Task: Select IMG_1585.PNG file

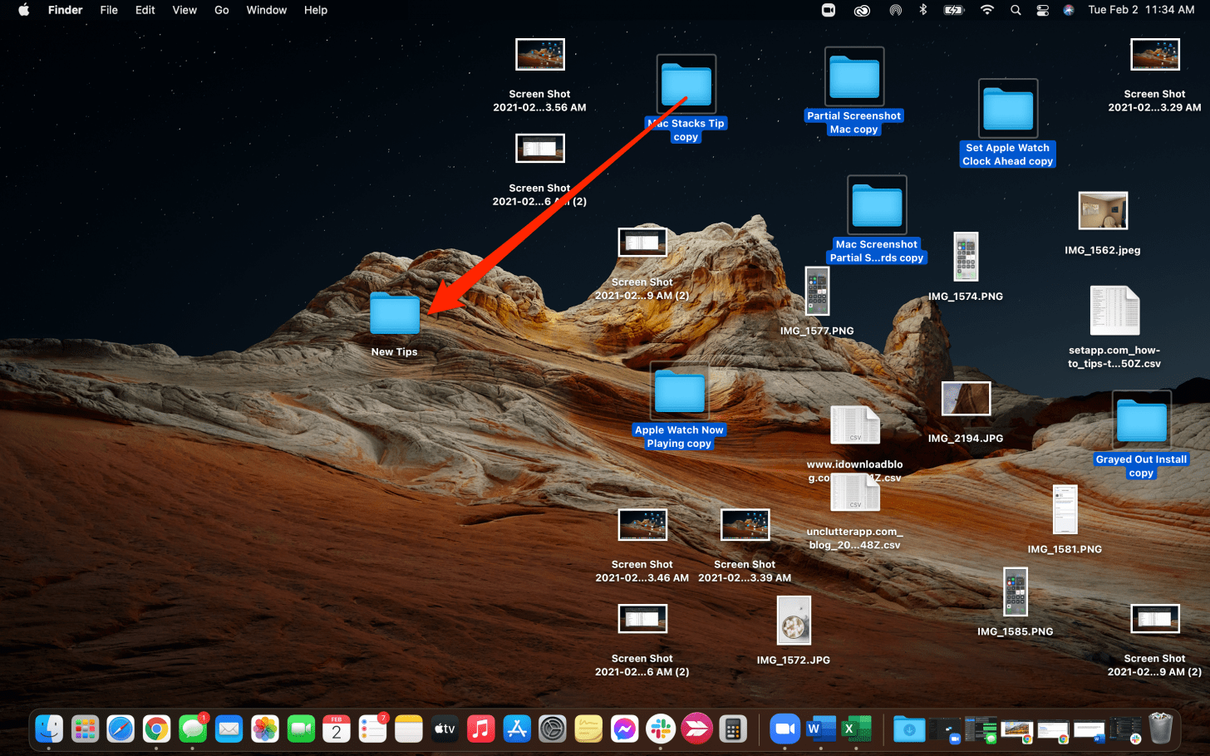Action: point(1016,592)
